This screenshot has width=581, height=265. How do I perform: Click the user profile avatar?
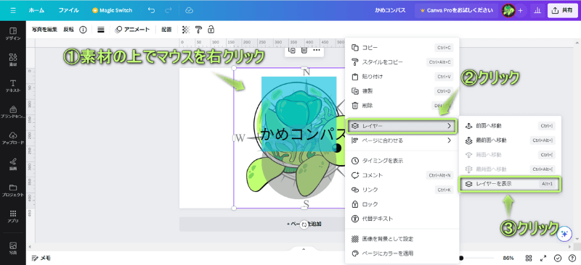click(x=508, y=10)
